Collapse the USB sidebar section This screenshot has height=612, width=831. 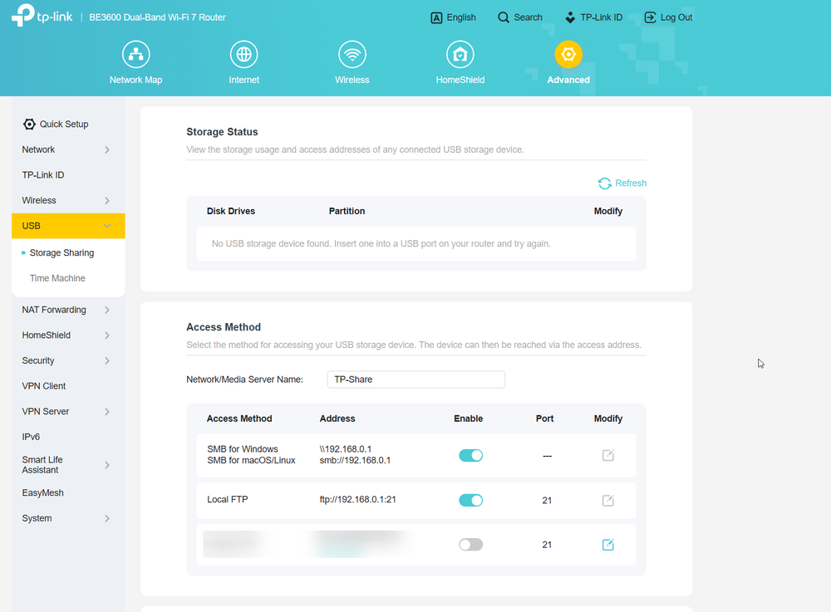point(68,226)
